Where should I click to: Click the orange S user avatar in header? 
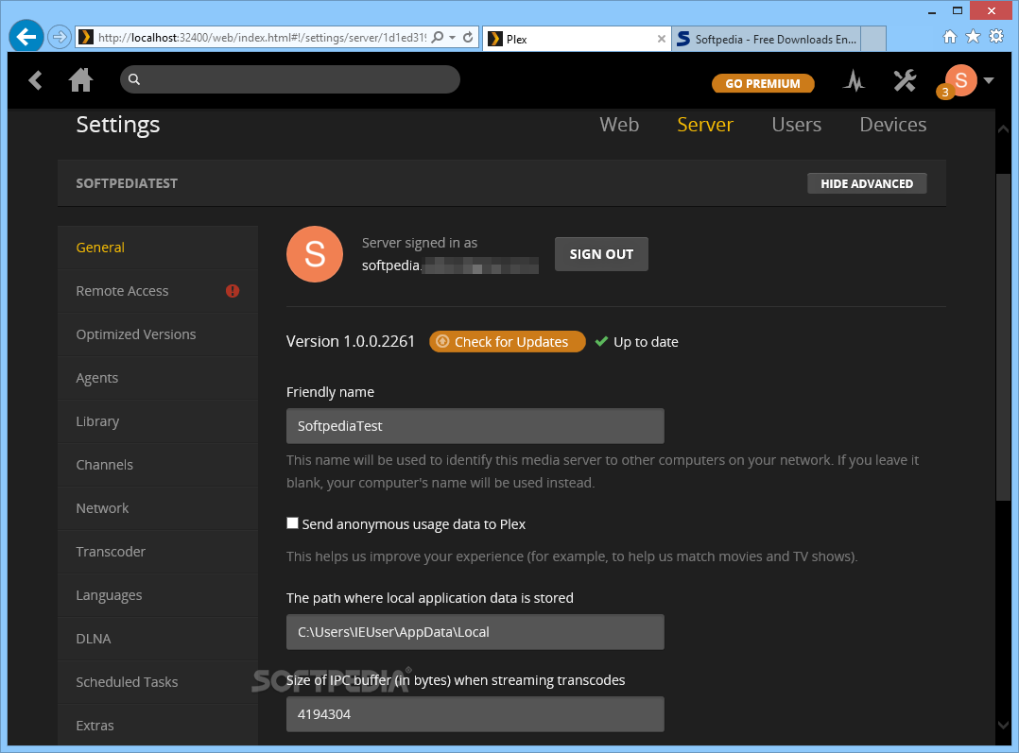(x=961, y=80)
